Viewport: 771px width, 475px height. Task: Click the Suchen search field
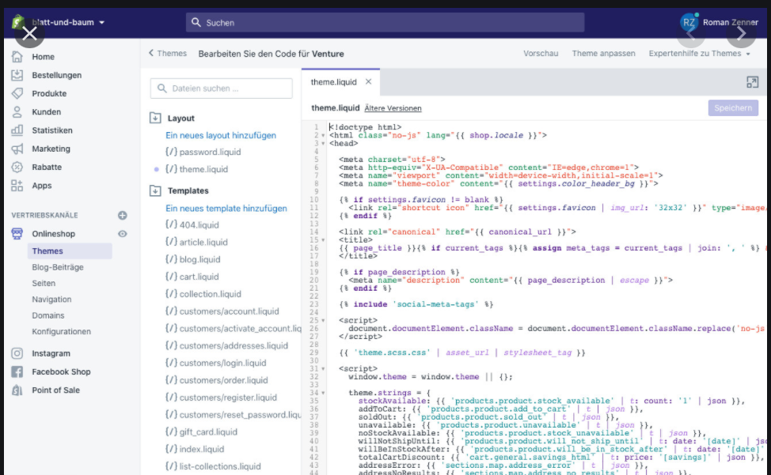tap(385, 23)
